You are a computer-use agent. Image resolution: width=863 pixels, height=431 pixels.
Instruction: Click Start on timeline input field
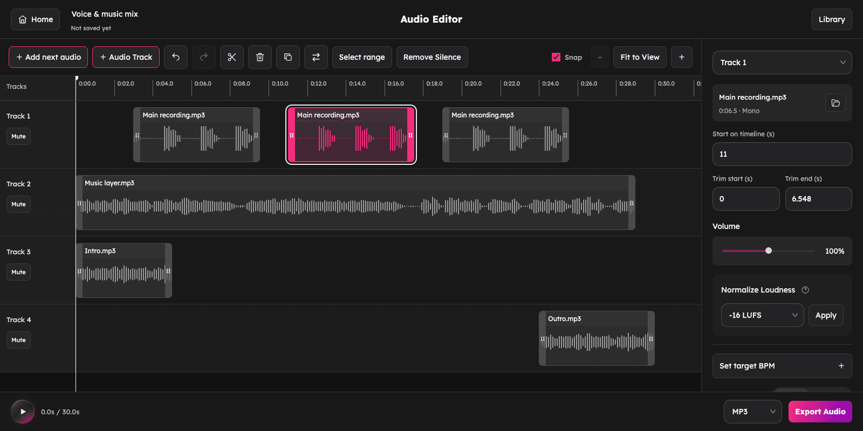[x=782, y=154]
